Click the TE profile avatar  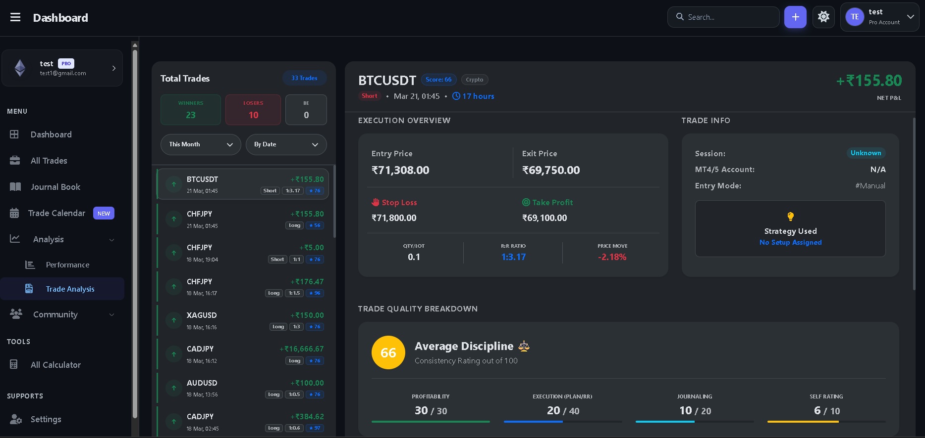click(x=855, y=17)
